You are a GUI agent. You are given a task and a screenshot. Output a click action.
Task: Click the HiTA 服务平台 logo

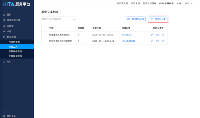16,4
